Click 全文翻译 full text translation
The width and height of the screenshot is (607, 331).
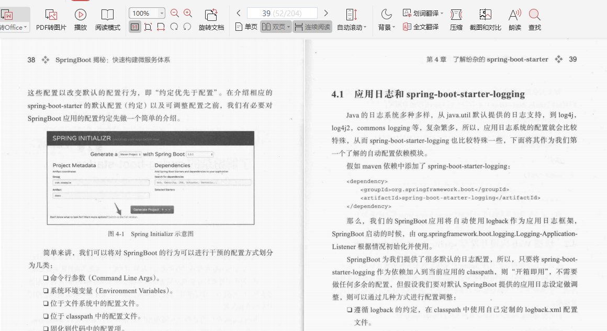421,27
